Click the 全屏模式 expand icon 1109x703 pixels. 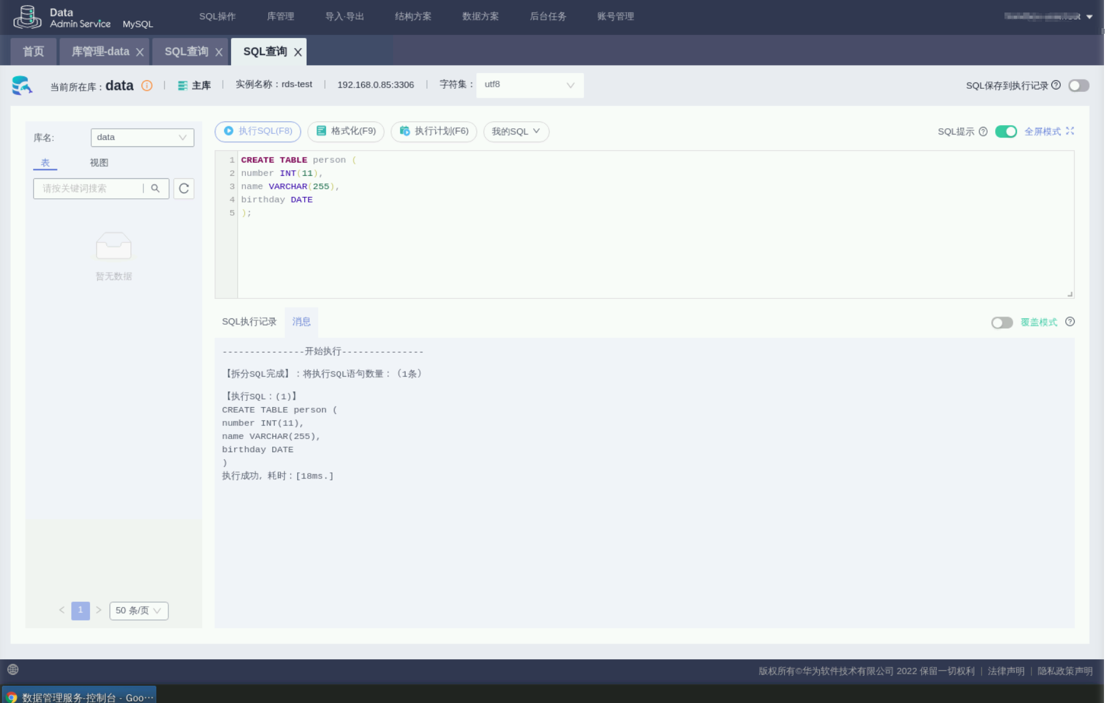point(1070,131)
